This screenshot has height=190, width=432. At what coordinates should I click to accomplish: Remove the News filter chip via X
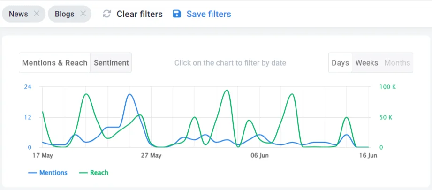[37, 14]
